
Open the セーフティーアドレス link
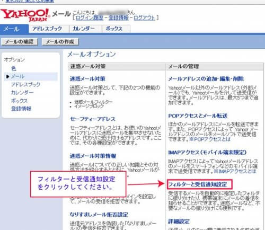pos(93,119)
